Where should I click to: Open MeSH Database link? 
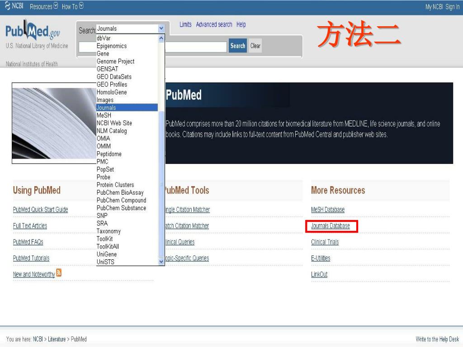click(x=328, y=210)
